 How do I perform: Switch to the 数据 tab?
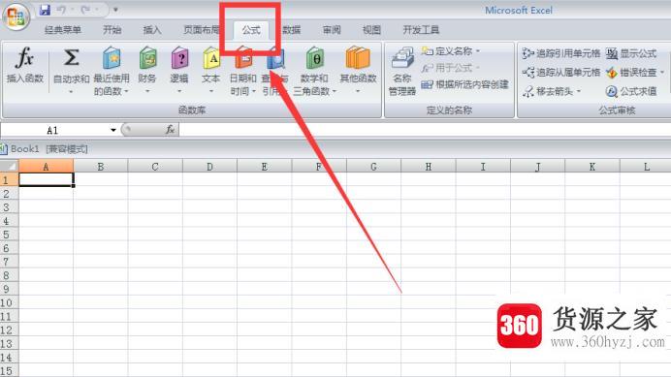click(292, 30)
